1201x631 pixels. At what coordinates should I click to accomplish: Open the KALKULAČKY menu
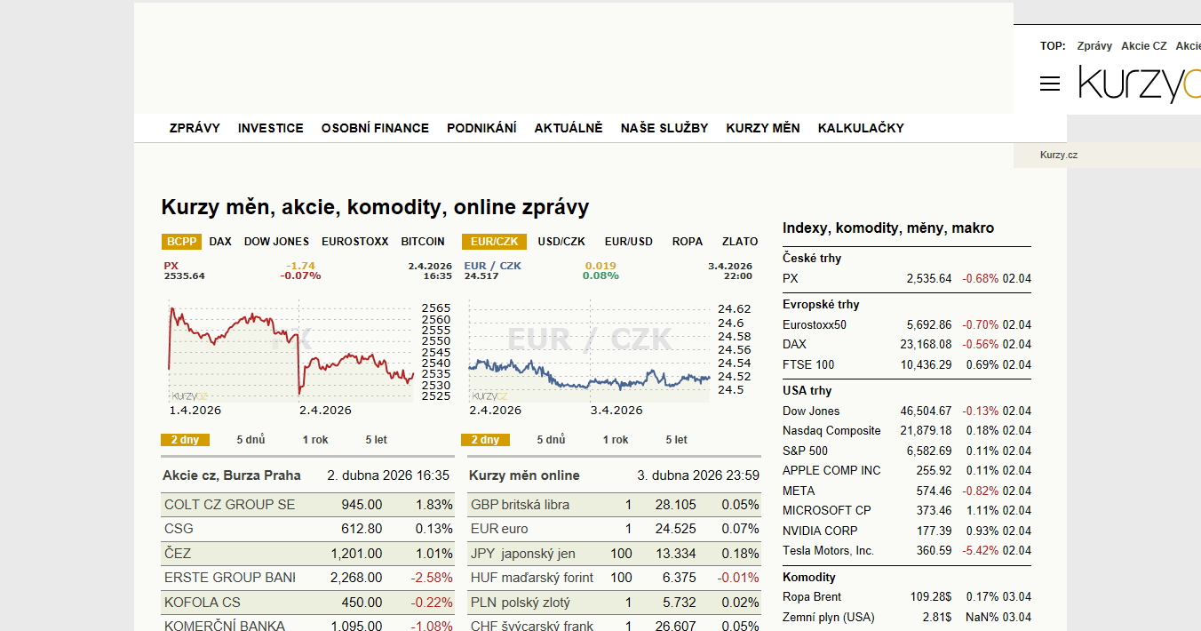(x=861, y=128)
